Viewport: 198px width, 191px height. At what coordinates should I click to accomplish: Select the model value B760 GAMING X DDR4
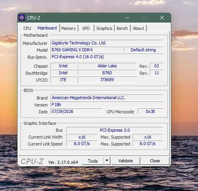click(x=86, y=50)
